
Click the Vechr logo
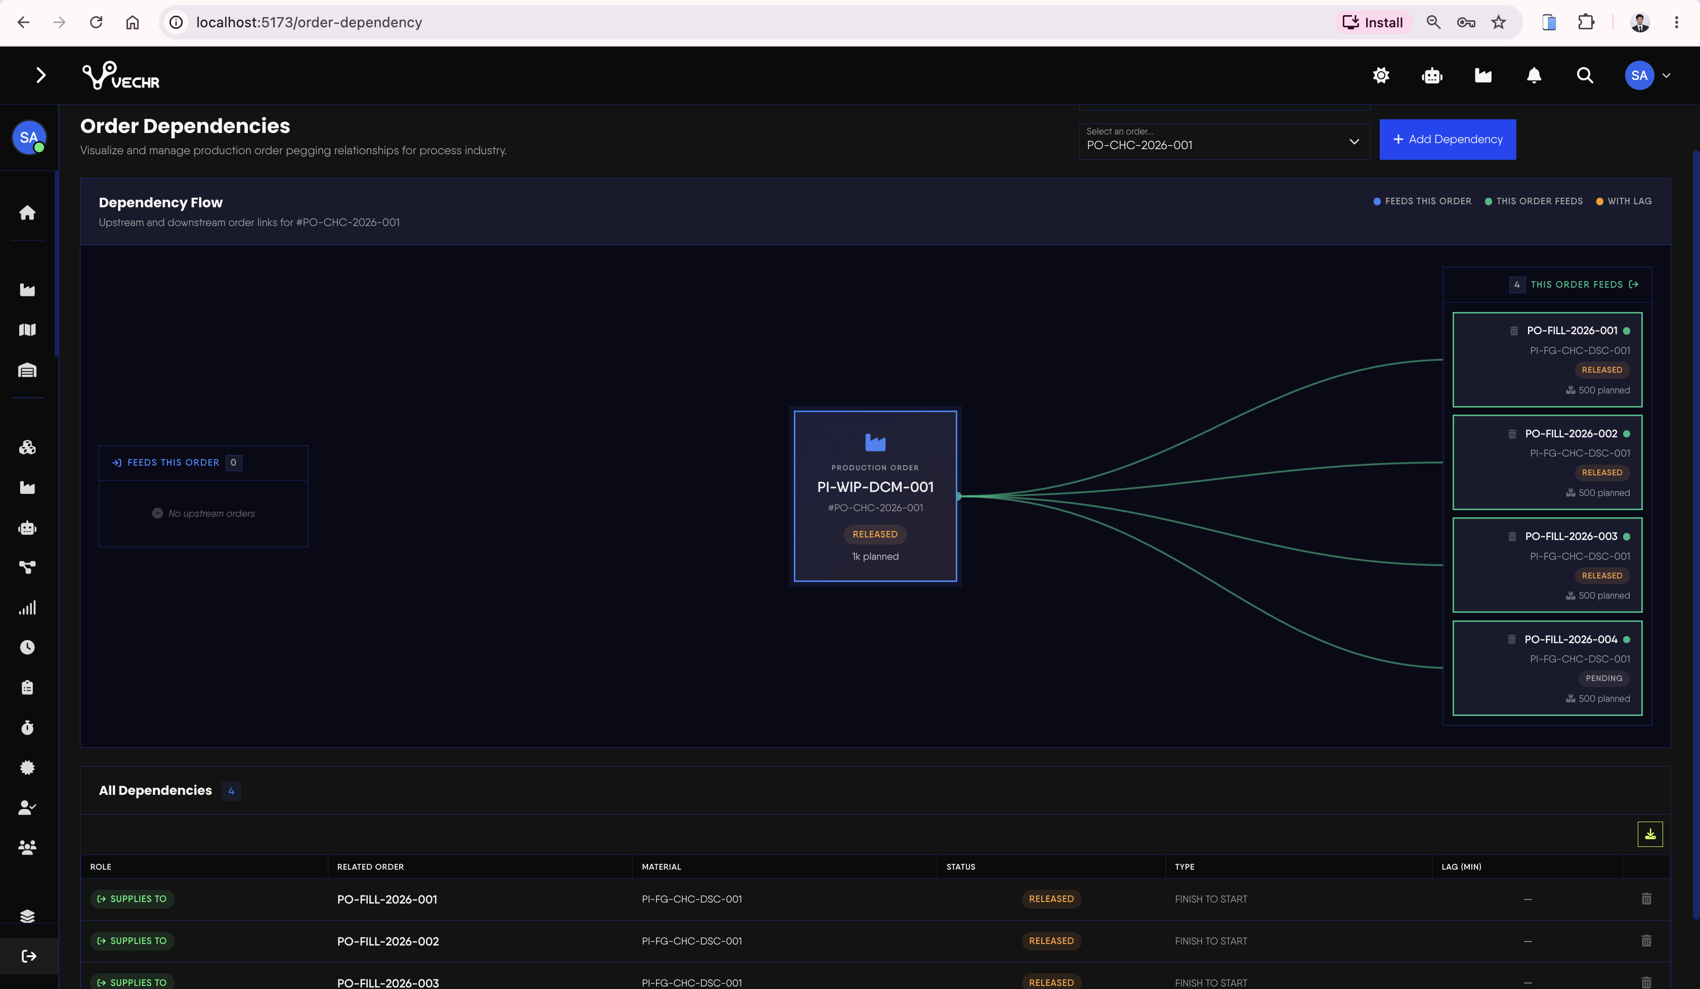point(121,75)
